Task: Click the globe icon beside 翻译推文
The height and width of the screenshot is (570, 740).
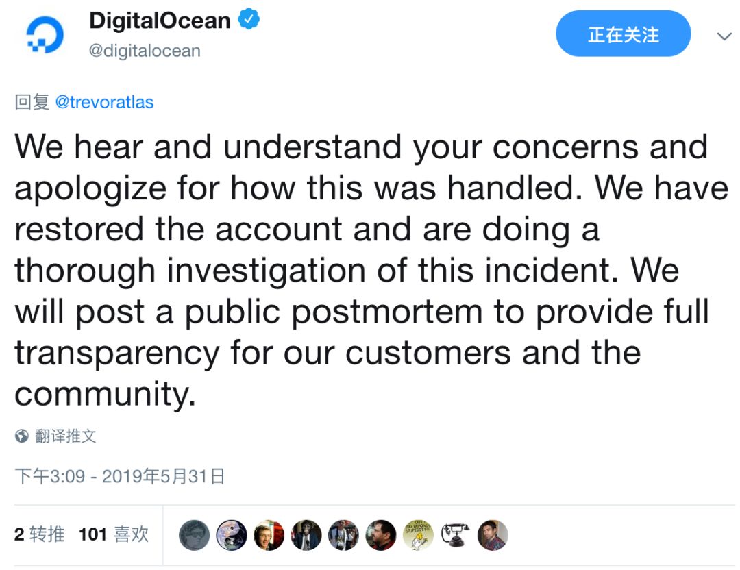Action: (x=22, y=436)
